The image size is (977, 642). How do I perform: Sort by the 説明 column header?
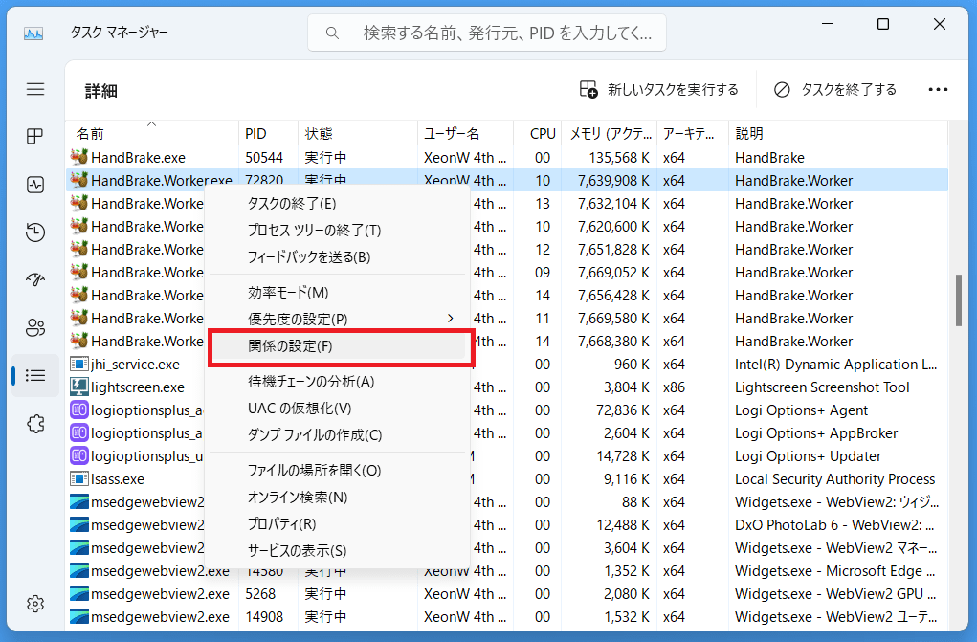tap(838, 133)
